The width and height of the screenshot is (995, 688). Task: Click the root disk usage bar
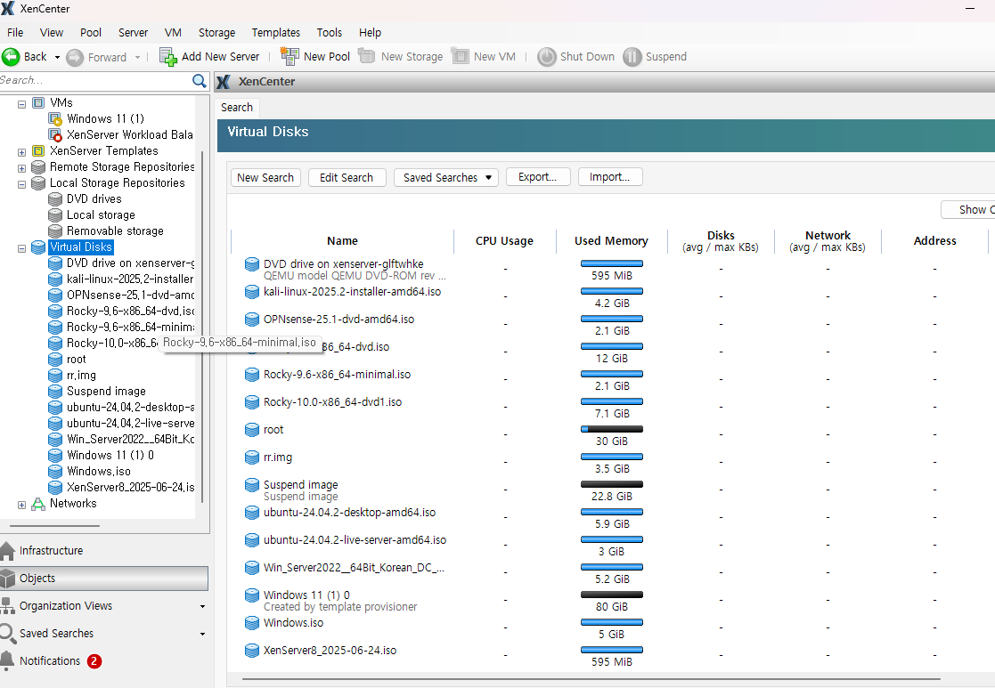pos(611,429)
